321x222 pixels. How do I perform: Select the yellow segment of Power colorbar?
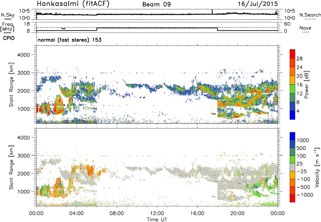coord(293,80)
